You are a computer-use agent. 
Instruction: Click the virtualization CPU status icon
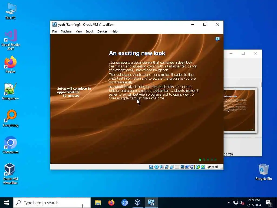[x=192, y=167]
